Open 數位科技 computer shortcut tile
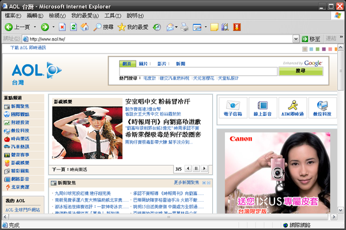Image resolution: width=346 pixels, height=230 pixels. coord(322,108)
